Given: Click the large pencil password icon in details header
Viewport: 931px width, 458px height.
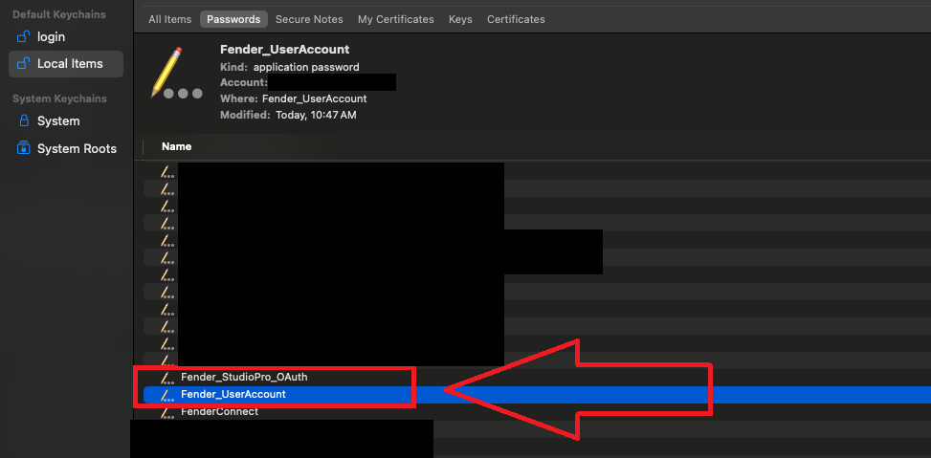Looking at the screenshot, I should pos(175,71).
